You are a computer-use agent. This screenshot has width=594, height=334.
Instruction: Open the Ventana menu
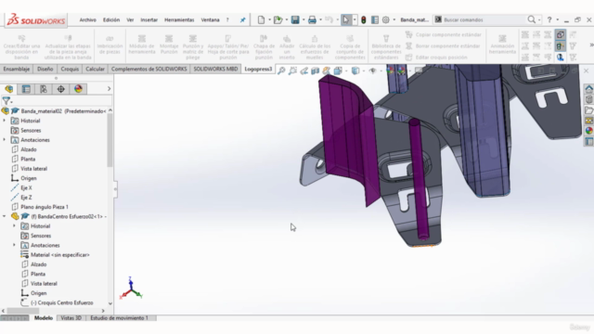click(x=211, y=19)
